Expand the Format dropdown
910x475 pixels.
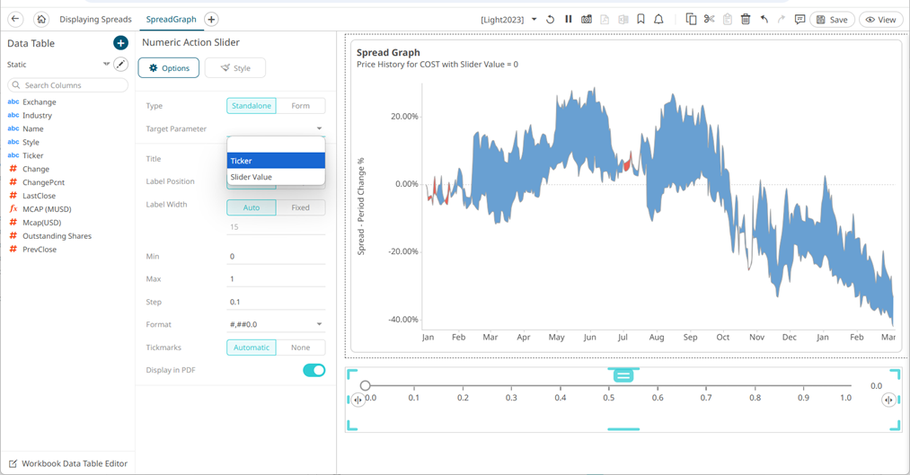pyautogui.click(x=319, y=325)
